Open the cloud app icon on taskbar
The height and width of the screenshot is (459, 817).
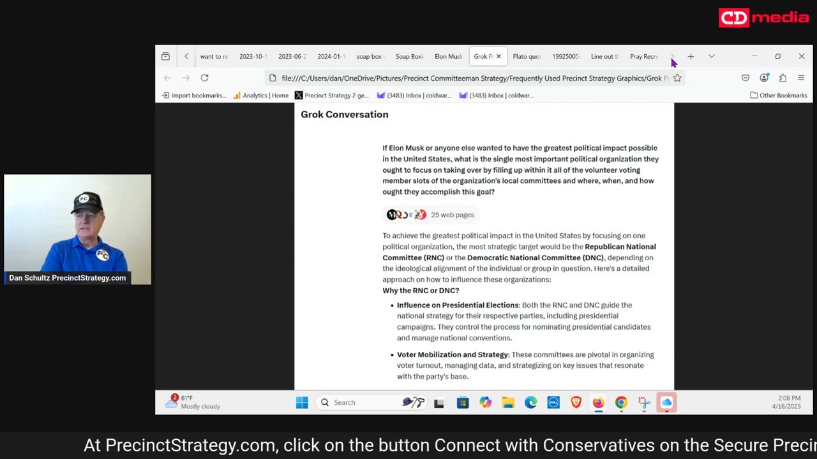(666, 403)
